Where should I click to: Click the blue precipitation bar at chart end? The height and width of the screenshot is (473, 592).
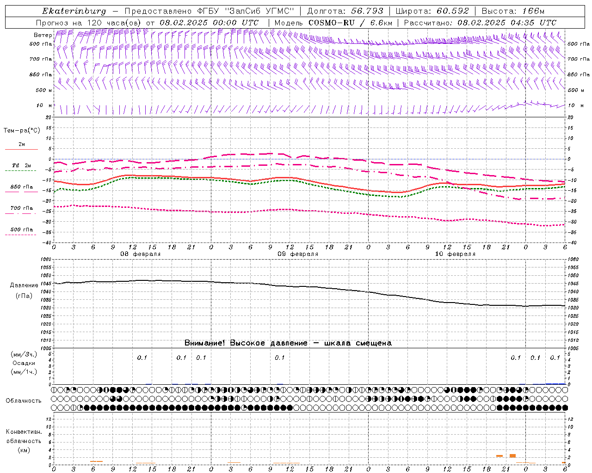pyautogui.click(x=555, y=383)
